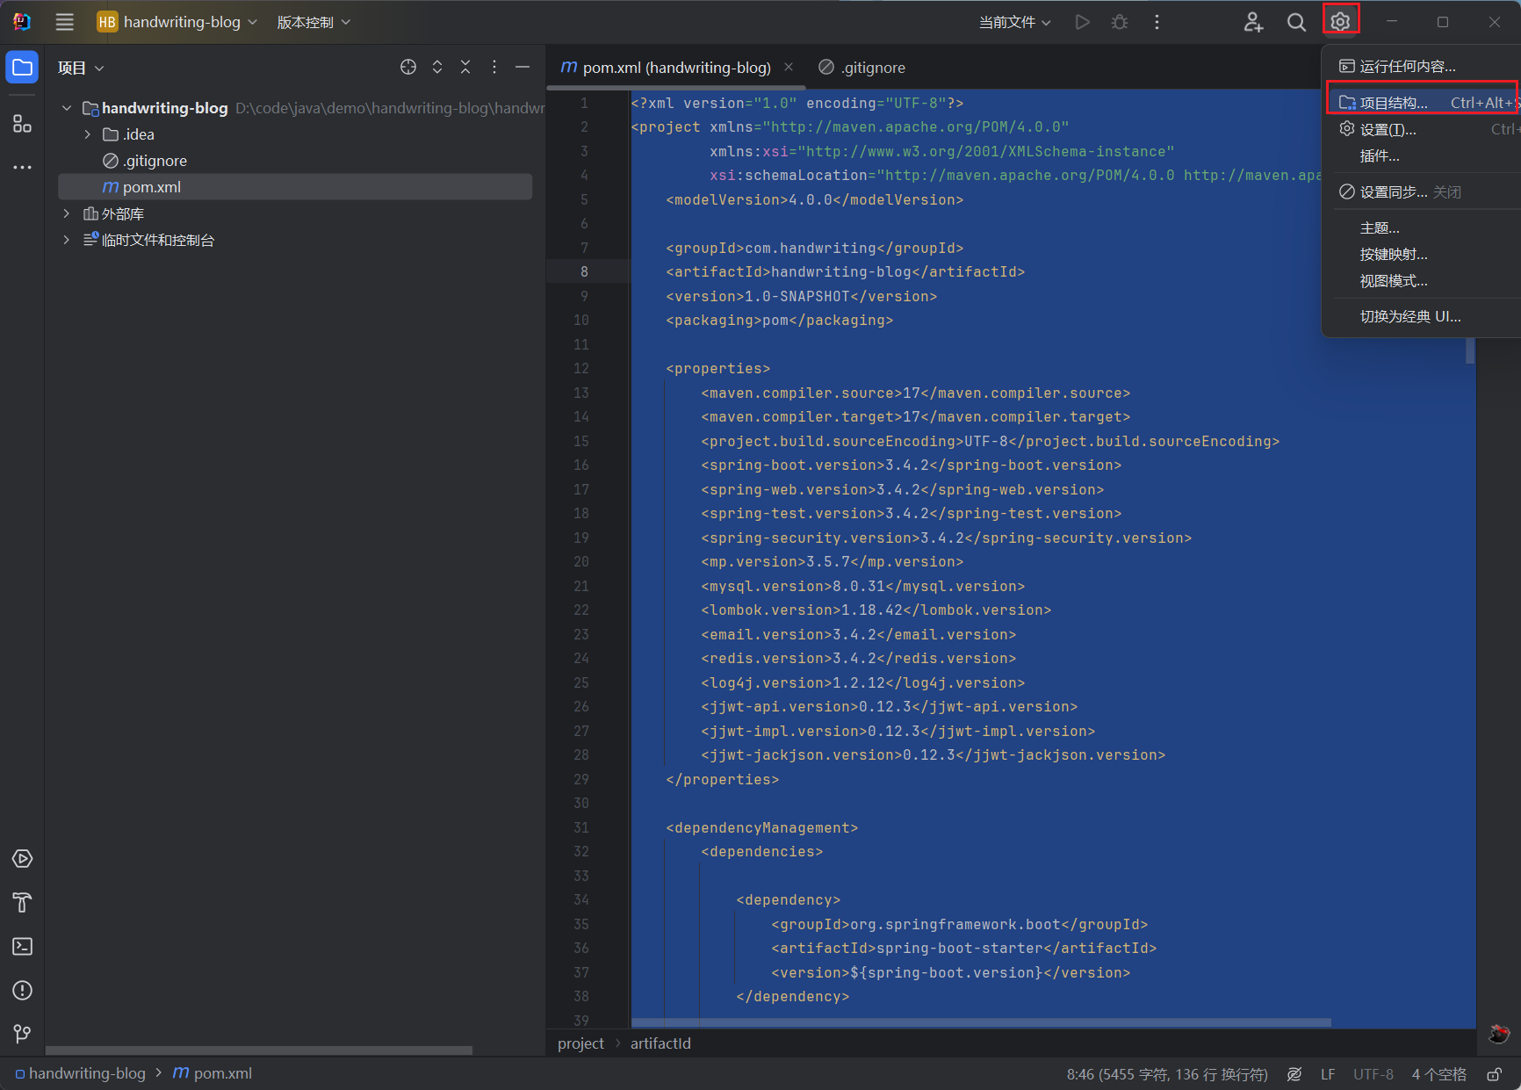Expand the 外部库 node
Image resolution: width=1521 pixels, height=1090 pixels.
tap(67, 214)
